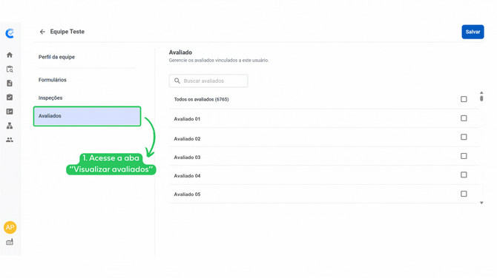
Task: Click the Salvar button
Action: click(473, 32)
